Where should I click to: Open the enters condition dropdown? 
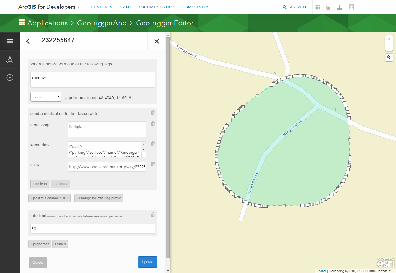point(46,97)
